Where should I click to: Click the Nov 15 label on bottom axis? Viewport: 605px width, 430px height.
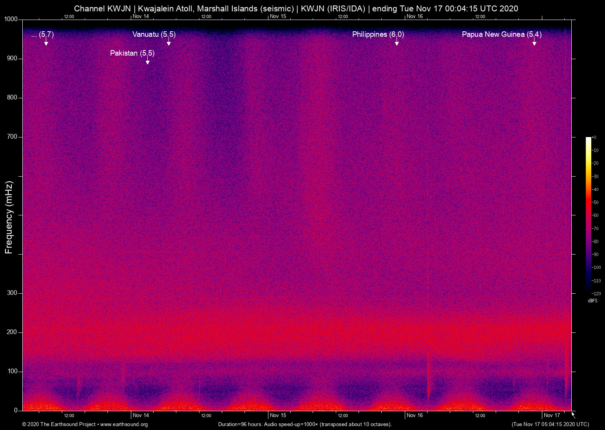(x=278, y=415)
